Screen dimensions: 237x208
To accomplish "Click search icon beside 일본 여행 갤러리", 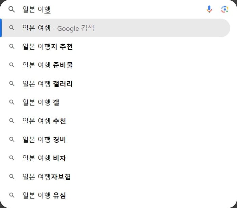I will click(x=12, y=84).
